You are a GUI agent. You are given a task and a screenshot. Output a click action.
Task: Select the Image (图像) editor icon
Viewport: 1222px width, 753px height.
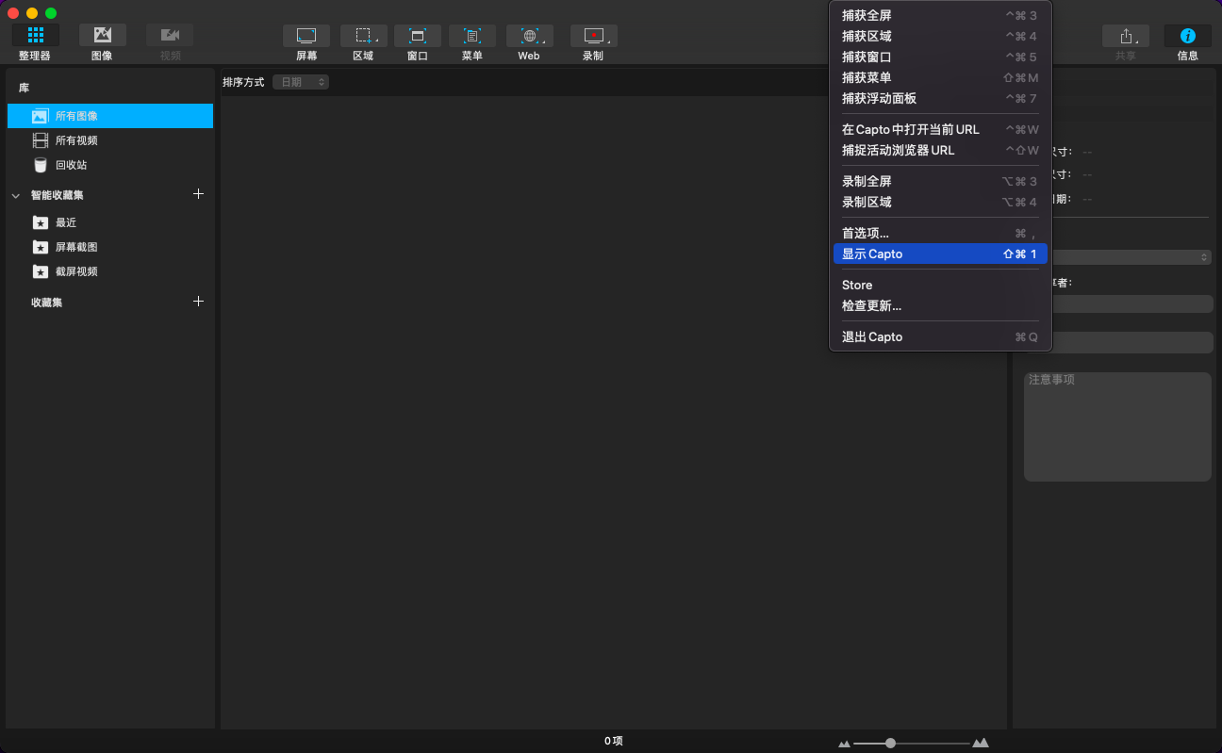102,36
